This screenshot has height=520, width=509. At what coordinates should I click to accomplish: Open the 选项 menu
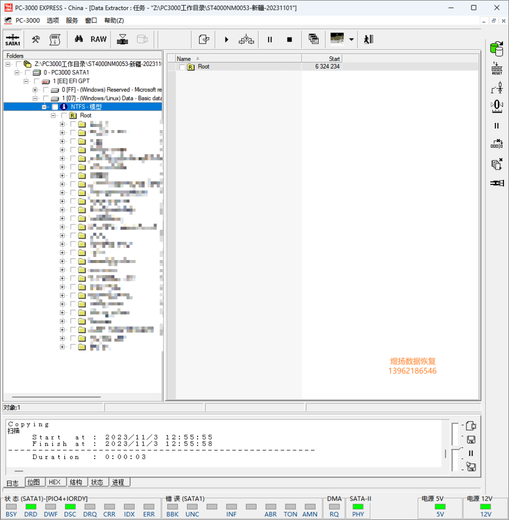click(53, 20)
